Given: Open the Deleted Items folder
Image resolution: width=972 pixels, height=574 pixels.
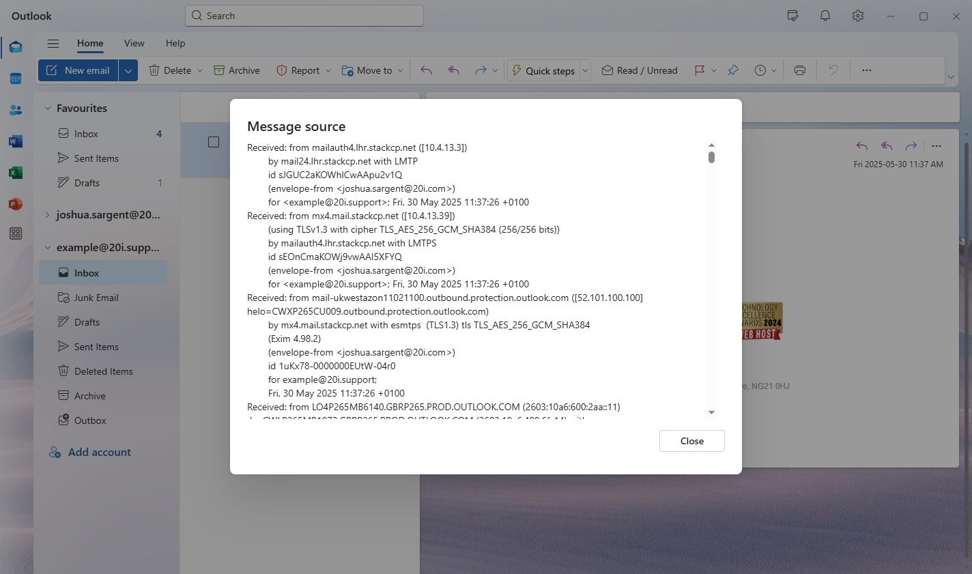Looking at the screenshot, I should [104, 371].
